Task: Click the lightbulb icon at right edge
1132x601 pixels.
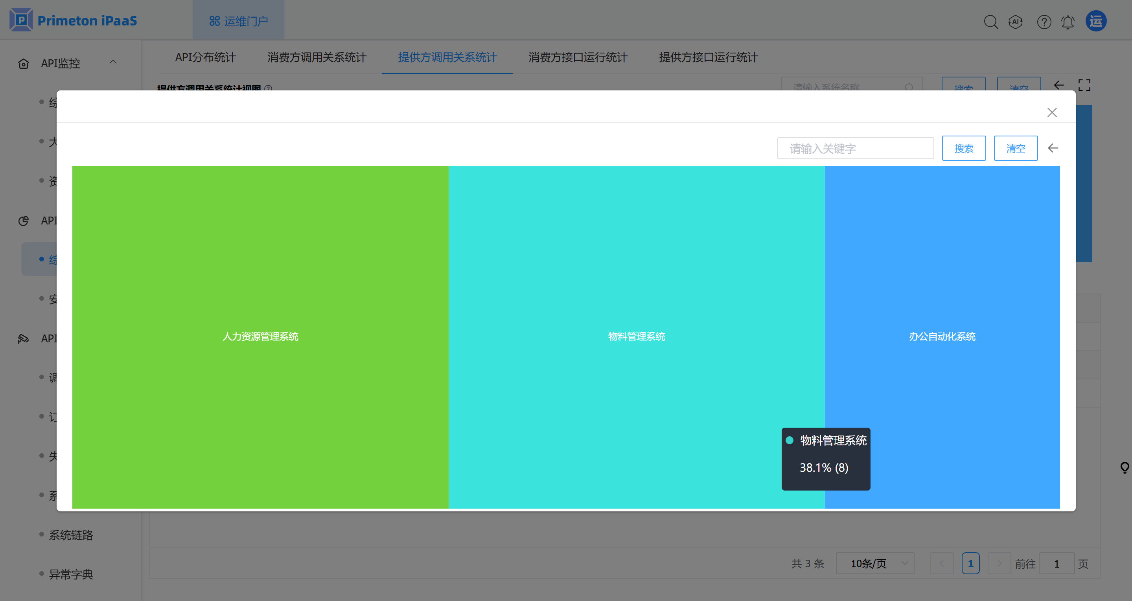Action: click(x=1125, y=467)
